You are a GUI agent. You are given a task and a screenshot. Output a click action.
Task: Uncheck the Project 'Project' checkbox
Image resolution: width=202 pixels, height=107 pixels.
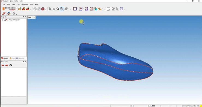pyautogui.click(x=5, y=20)
